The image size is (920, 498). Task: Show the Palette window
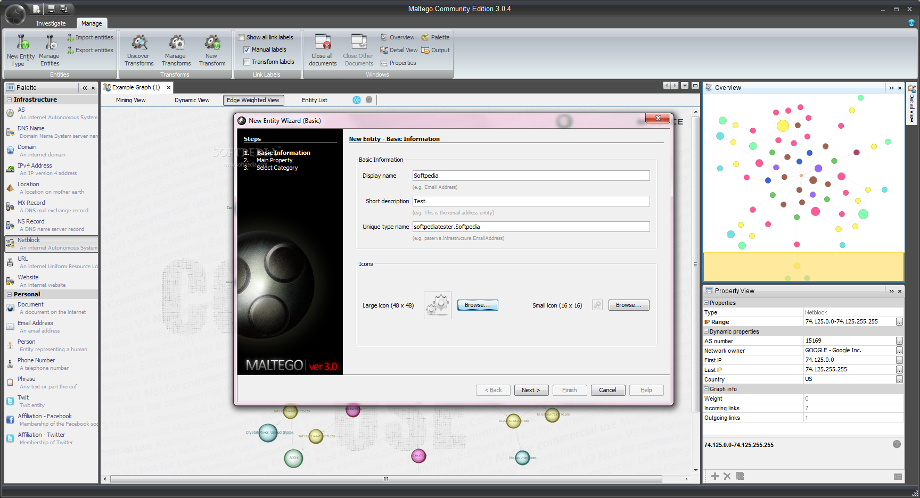click(436, 37)
